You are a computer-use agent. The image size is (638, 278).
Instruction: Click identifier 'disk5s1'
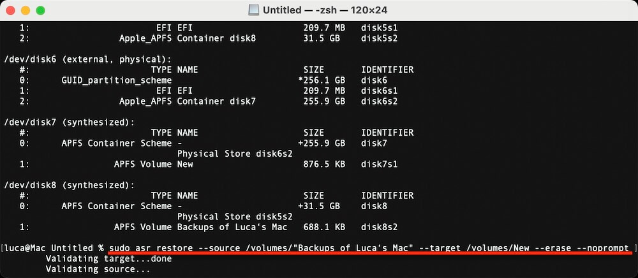coord(379,28)
